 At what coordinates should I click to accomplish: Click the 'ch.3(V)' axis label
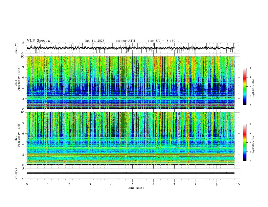[16, 174]
